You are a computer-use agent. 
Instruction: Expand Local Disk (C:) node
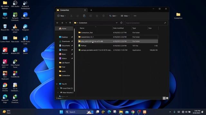click(58, 88)
